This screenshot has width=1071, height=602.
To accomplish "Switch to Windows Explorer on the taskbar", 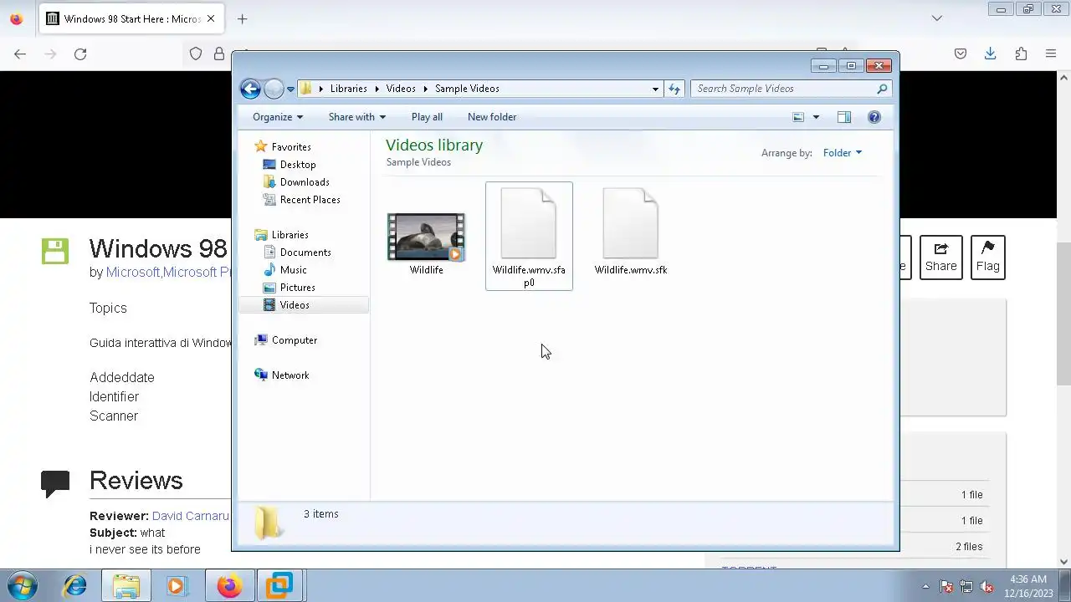I will [x=126, y=585].
